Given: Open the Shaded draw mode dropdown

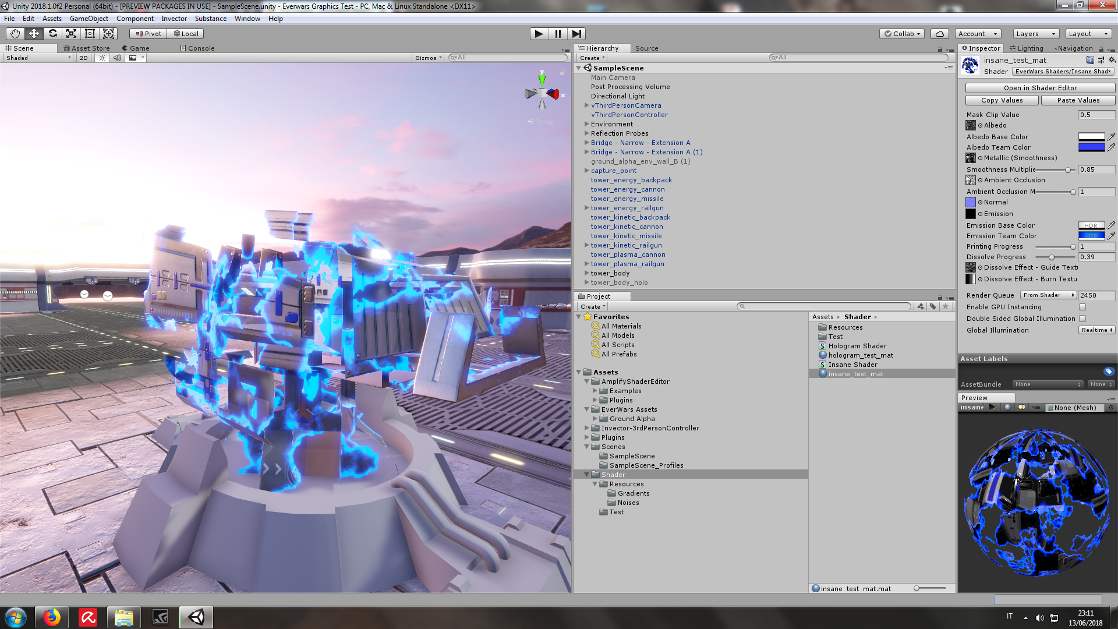Looking at the screenshot, I should pyautogui.click(x=35, y=58).
